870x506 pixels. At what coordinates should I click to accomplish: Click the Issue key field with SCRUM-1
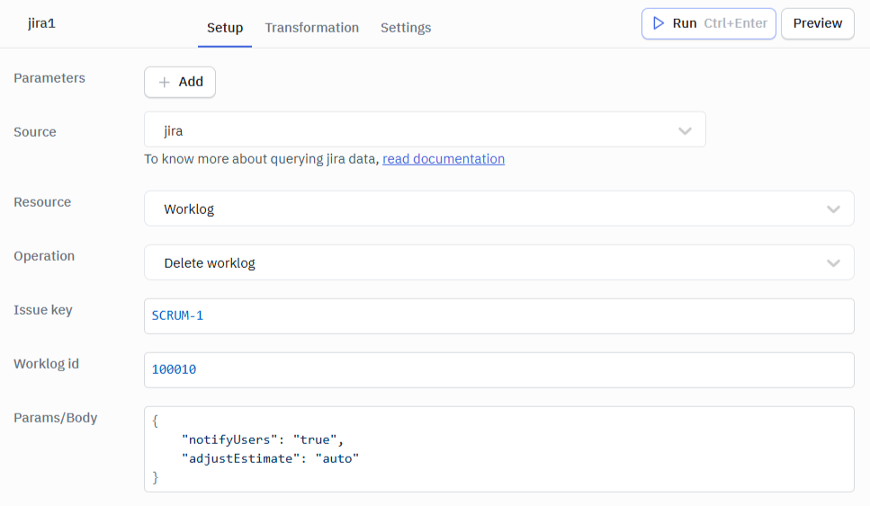click(498, 315)
